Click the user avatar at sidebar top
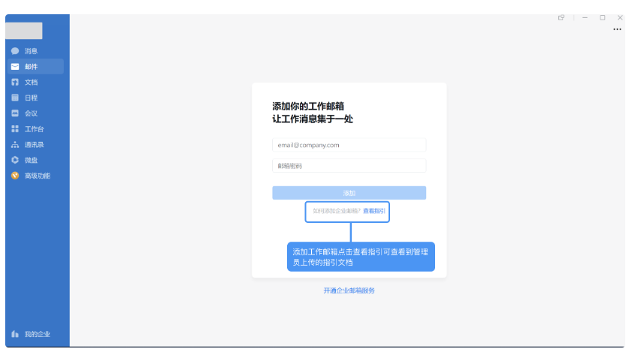This screenshot has width=626, height=349. tap(24, 31)
